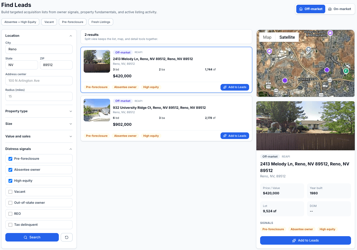
Task: Click the City input field
Action: pyautogui.click(x=39, y=49)
